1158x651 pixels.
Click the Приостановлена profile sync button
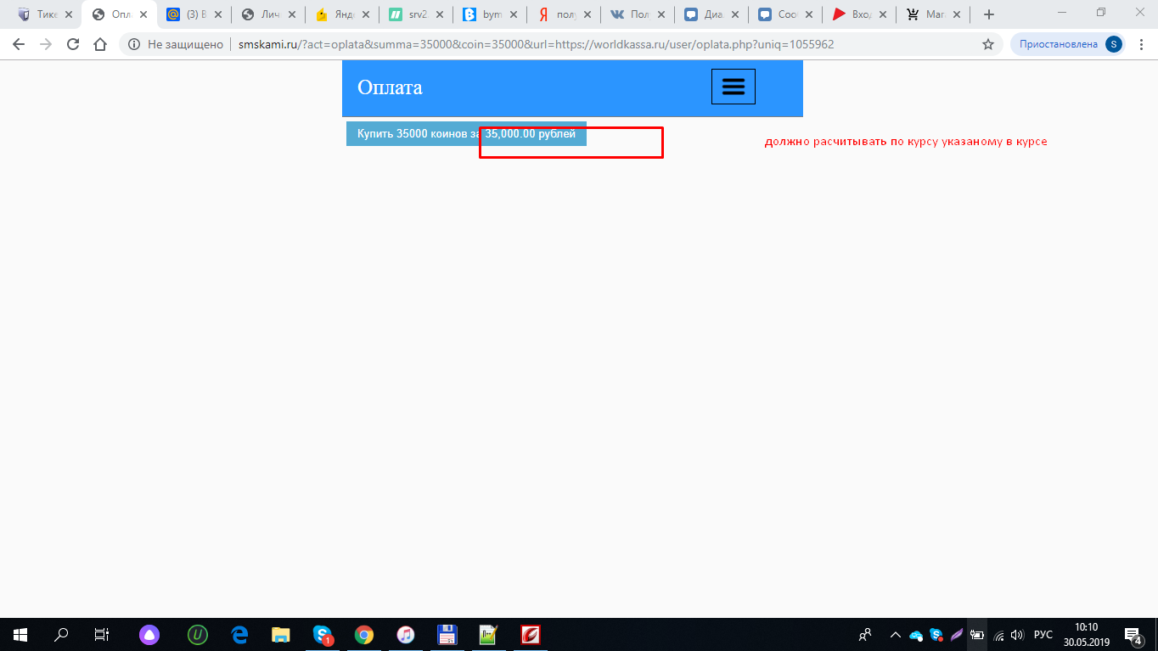tap(1067, 44)
